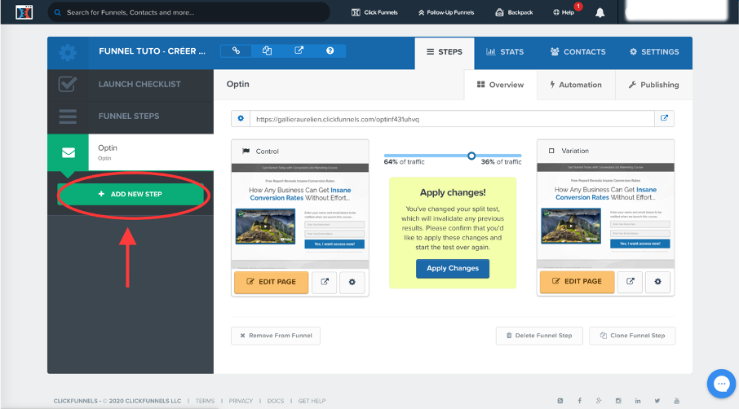
Task: Preview the Variation page external icon
Action: [x=631, y=281]
